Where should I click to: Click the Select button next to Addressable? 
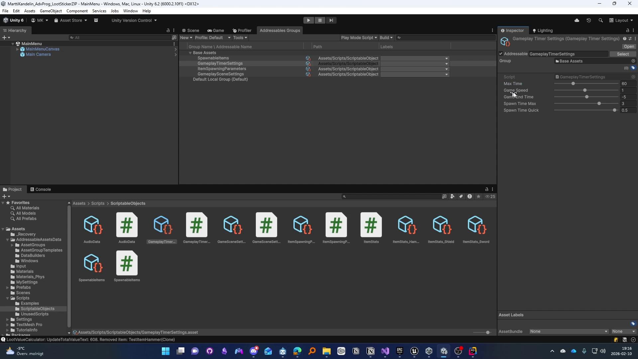click(623, 54)
